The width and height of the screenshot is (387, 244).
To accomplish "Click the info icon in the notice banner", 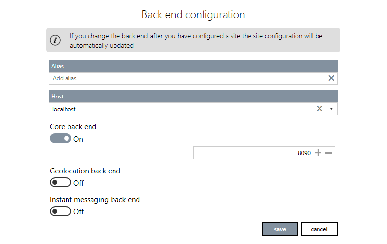I will tap(56, 40).
